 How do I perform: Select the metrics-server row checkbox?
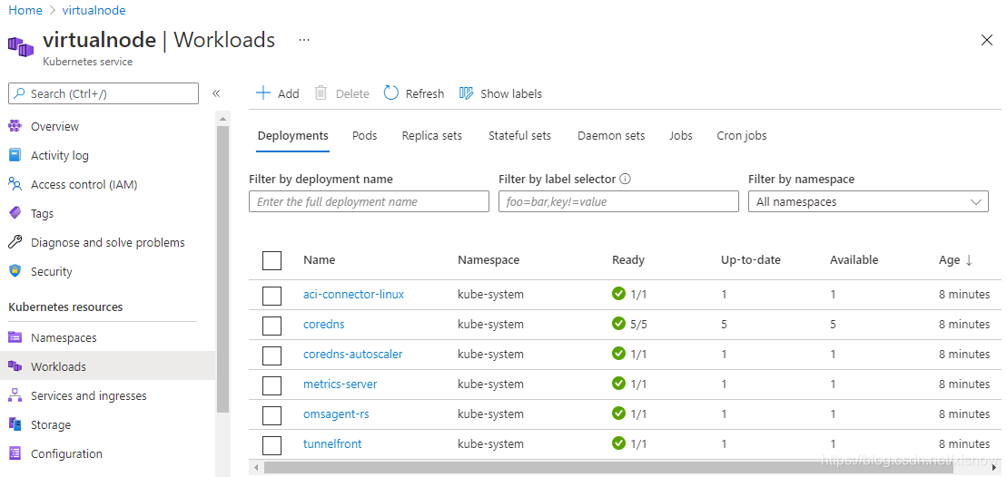[x=272, y=385]
